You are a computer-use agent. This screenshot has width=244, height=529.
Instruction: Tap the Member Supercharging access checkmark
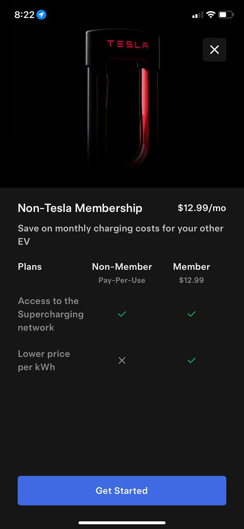click(192, 314)
